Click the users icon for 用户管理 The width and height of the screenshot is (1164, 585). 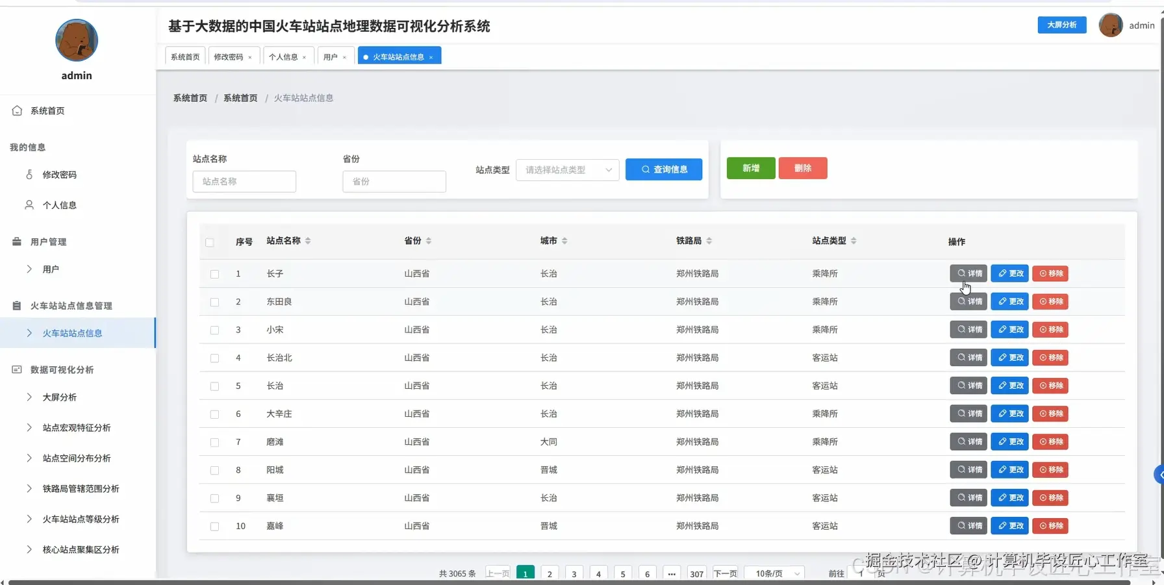[x=16, y=241]
